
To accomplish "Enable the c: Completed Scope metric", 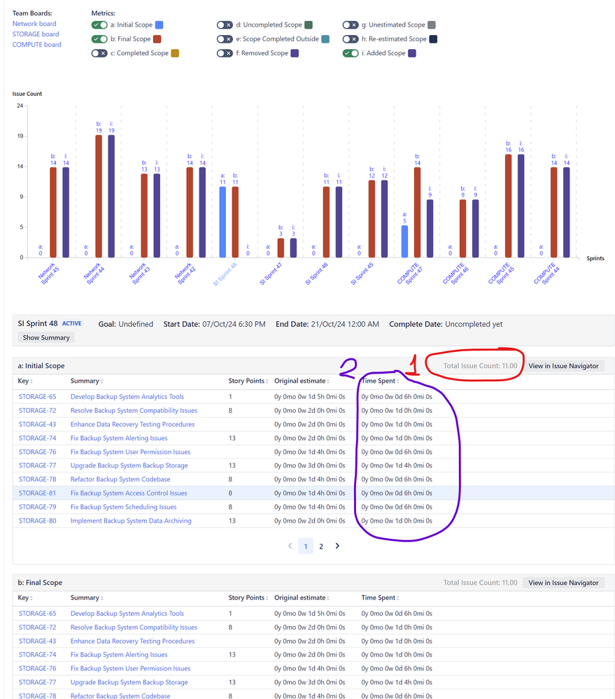I will [99, 53].
